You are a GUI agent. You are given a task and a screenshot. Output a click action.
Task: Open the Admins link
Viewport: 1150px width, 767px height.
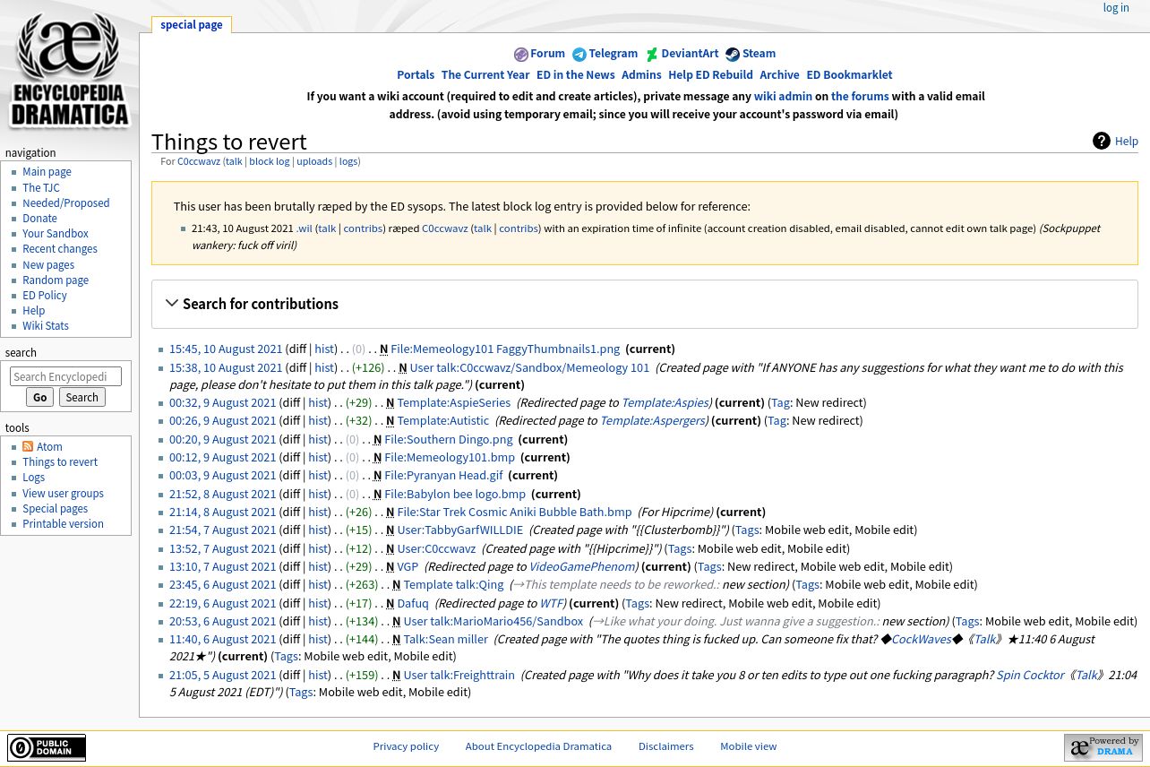point(641,74)
